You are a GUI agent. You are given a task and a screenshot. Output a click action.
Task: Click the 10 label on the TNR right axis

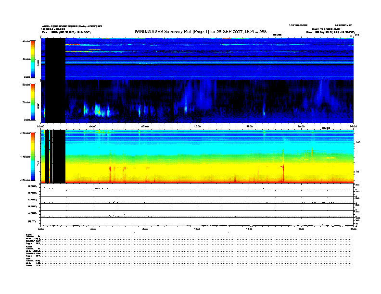click(357, 172)
